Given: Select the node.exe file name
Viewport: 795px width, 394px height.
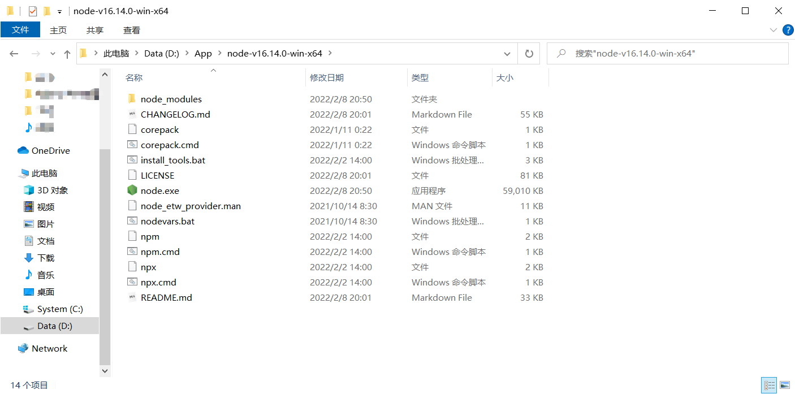Looking at the screenshot, I should pyautogui.click(x=160, y=191).
